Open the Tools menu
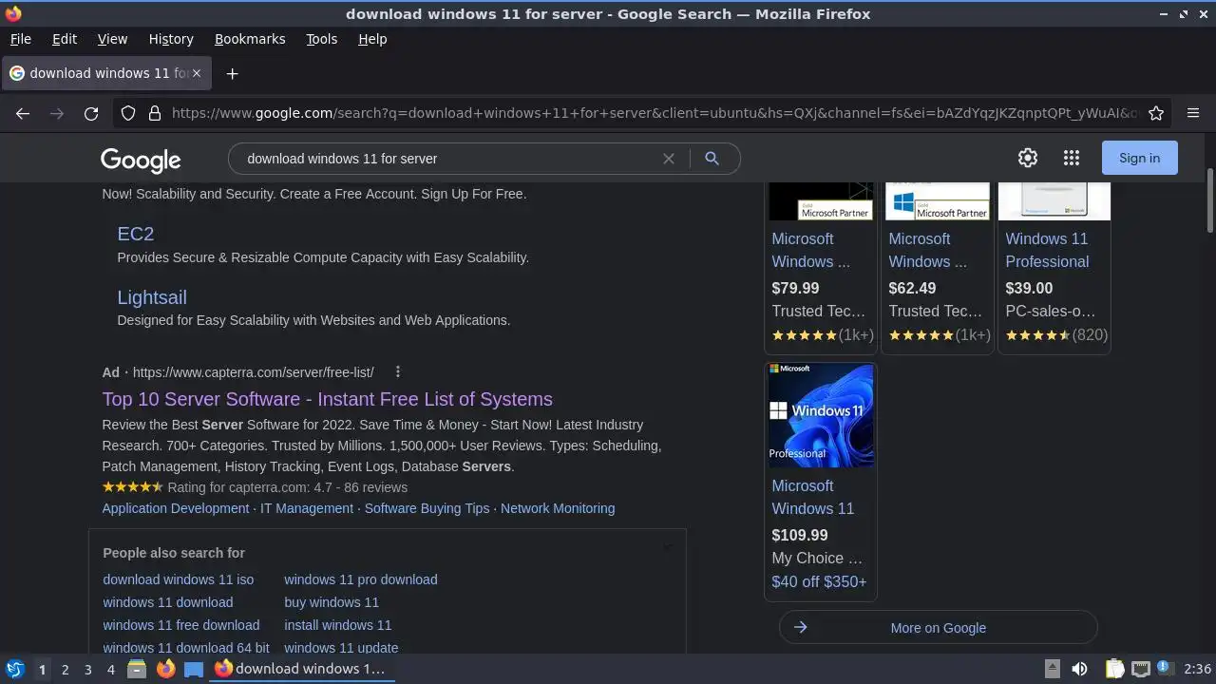Screen dimensions: 1216x684 321,39
